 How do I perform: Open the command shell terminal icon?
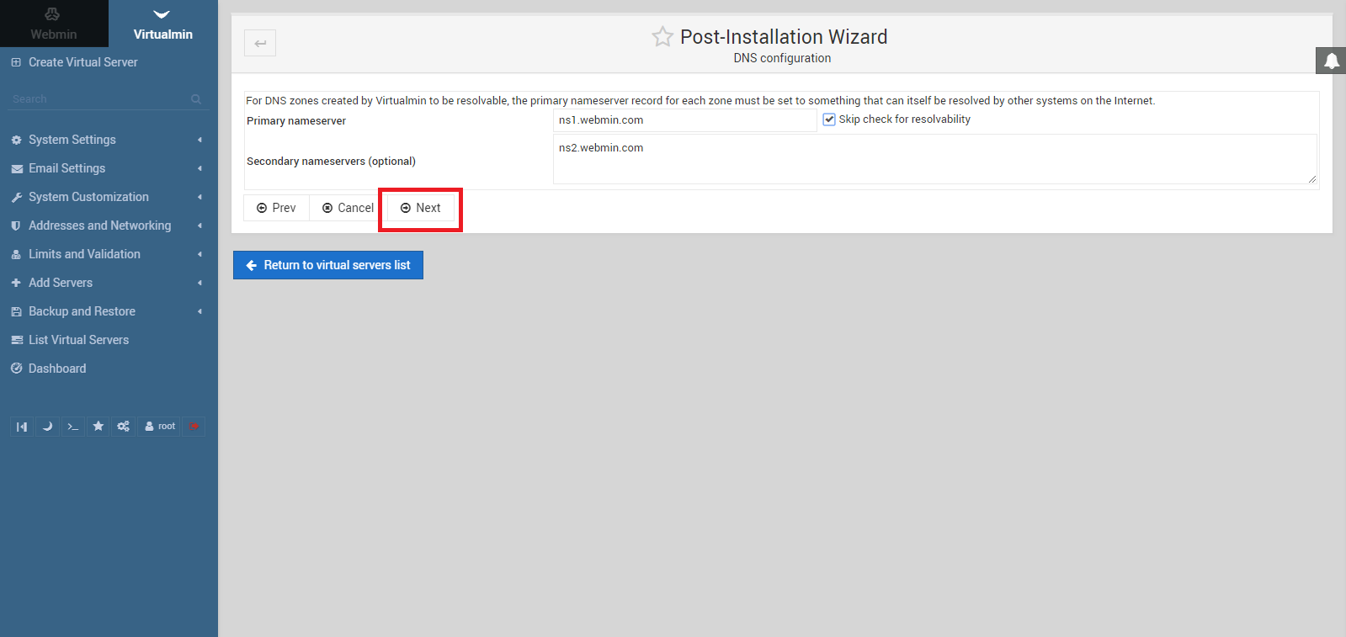[72, 427]
